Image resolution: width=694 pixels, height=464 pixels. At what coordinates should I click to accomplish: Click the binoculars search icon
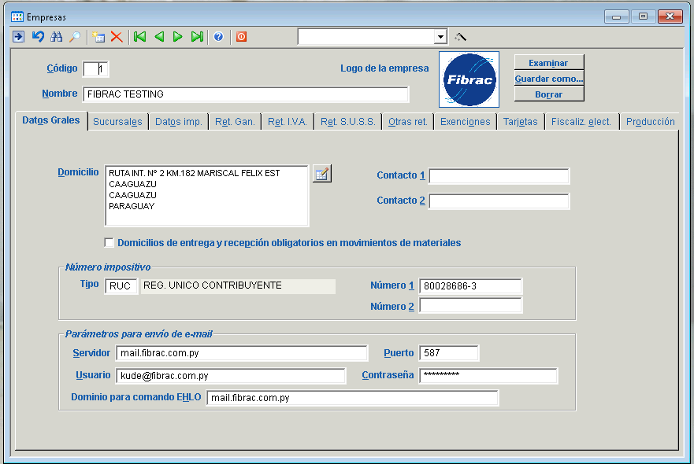(x=56, y=37)
